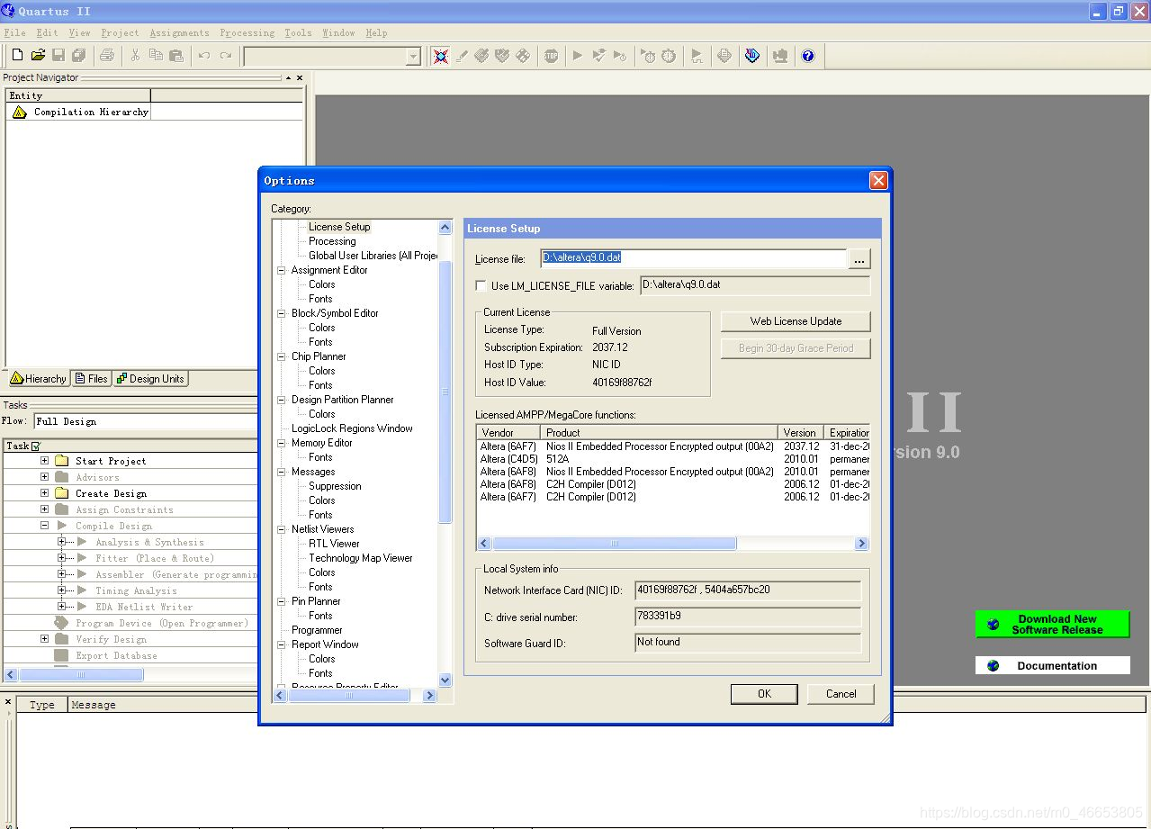Collapse the Messages category node
The width and height of the screenshot is (1151, 829).
coord(282,472)
